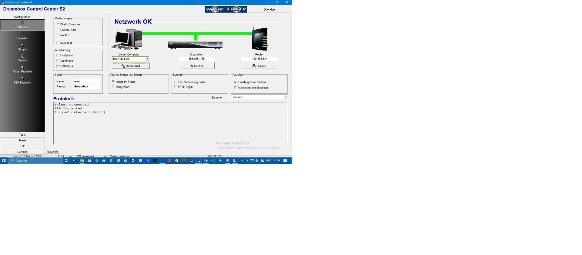Click the 'Netzwerk OK' heading
Viewport: 582px width, 255px height.
point(133,22)
